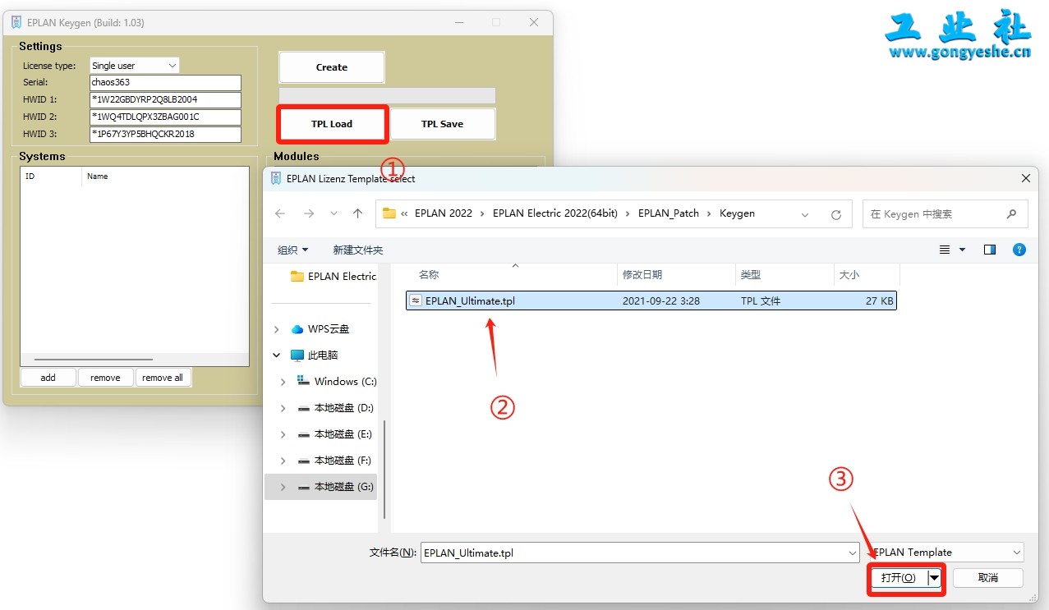Select 此电脑 in the navigation tree

(315, 355)
